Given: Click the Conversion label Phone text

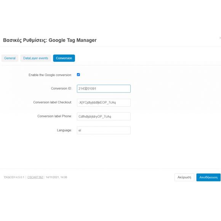Looking at the screenshot, I should 55,116.
